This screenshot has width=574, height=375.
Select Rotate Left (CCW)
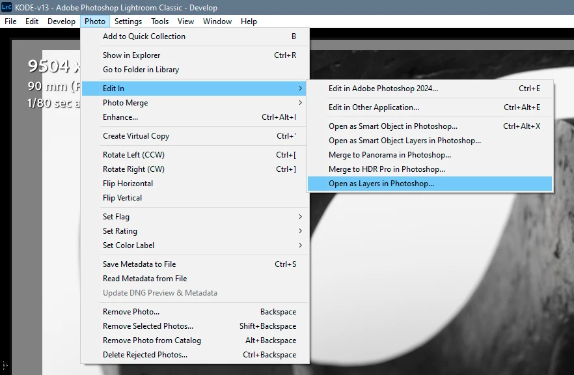(195, 155)
